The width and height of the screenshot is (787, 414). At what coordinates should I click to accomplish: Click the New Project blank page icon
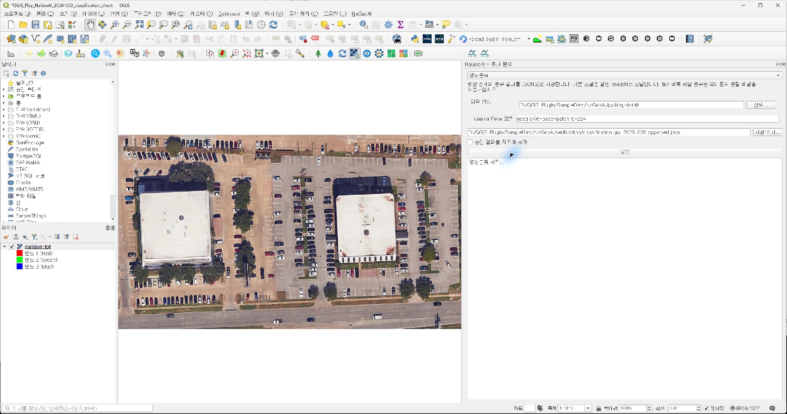[11, 25]
